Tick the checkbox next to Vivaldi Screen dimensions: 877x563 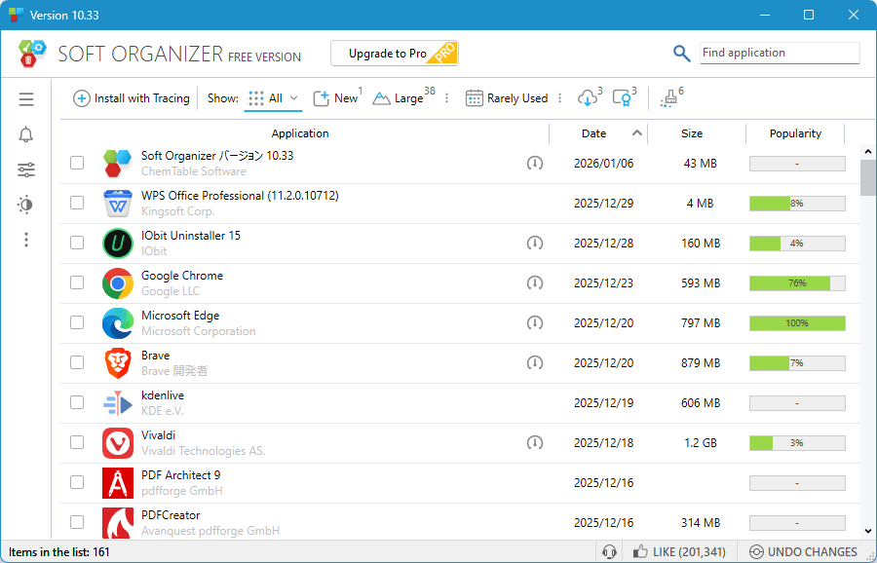click(x=77, y=442)
